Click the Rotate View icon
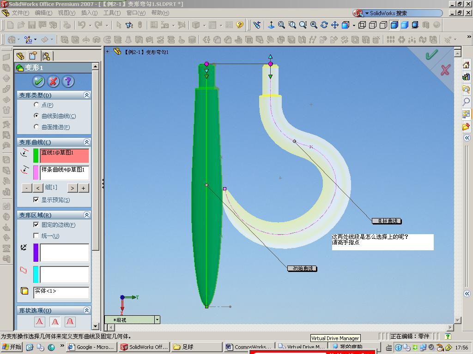Viewport: 473px width, 354px height. pos(324,25)
